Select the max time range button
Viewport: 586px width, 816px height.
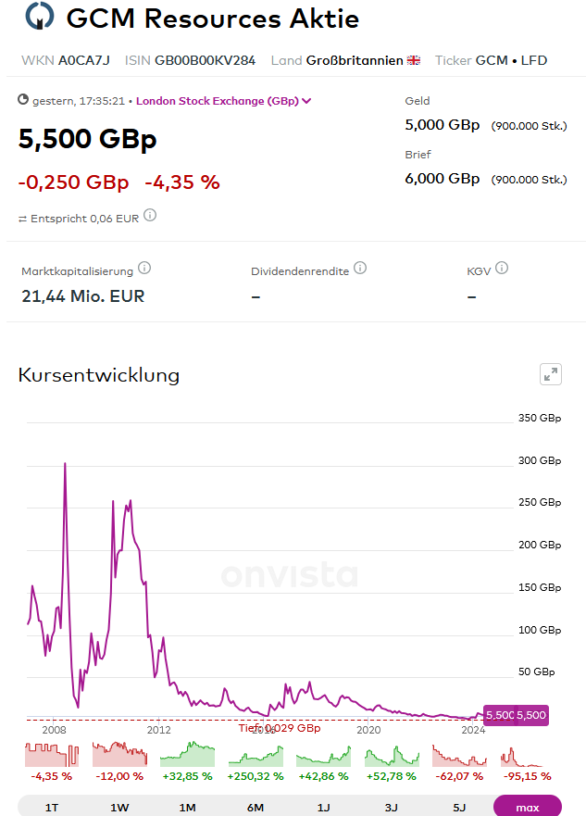[528, 807]
